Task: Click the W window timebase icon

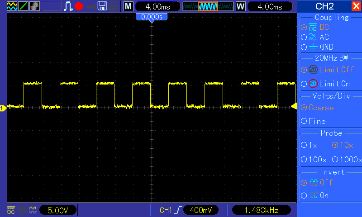Action: point(241,6)
